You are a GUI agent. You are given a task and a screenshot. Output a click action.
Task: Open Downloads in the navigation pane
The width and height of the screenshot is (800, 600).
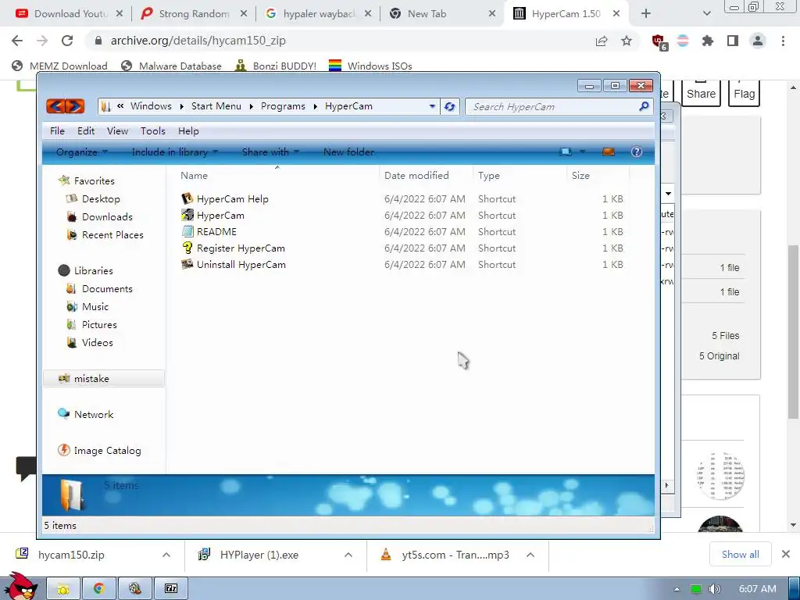coord(107,217)
